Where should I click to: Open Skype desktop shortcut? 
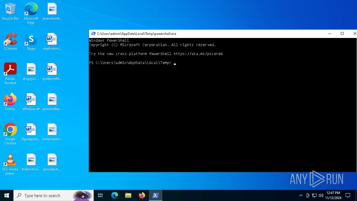(31, 42)
